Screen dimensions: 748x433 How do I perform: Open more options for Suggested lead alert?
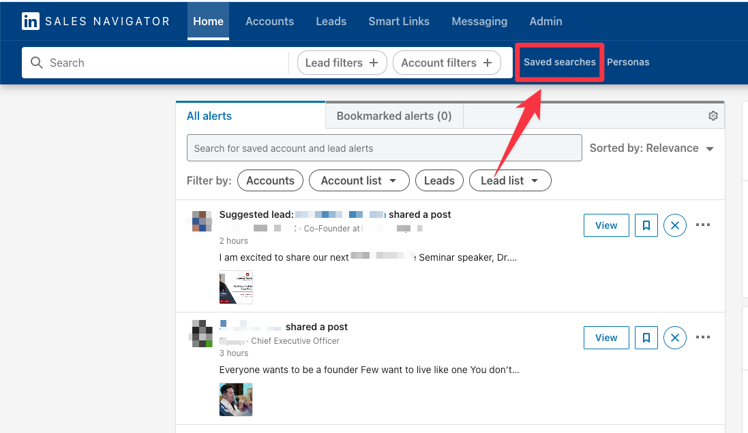[703, 225]
